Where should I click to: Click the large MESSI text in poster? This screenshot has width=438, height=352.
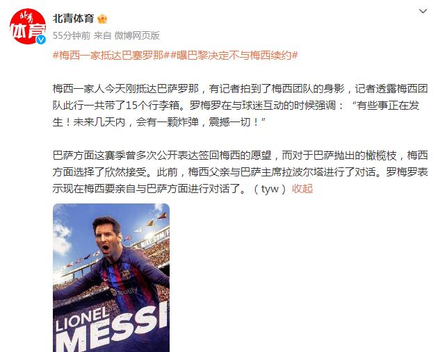coord(112,329)
